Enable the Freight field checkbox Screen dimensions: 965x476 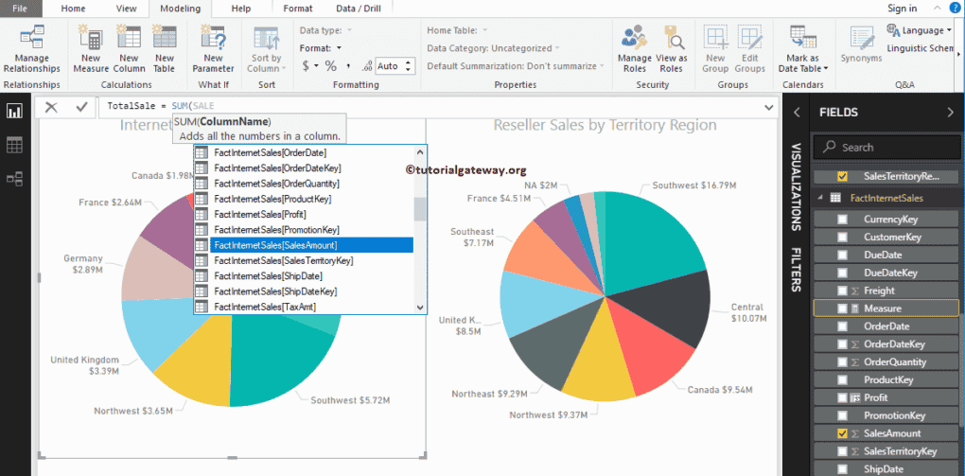(x=842, y=291)
